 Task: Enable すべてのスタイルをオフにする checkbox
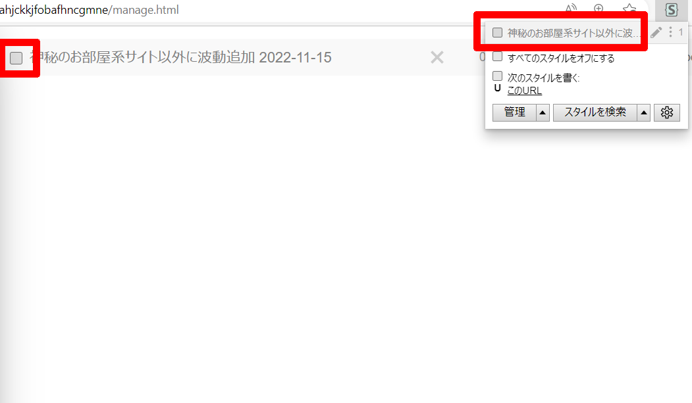click(497, 57)
